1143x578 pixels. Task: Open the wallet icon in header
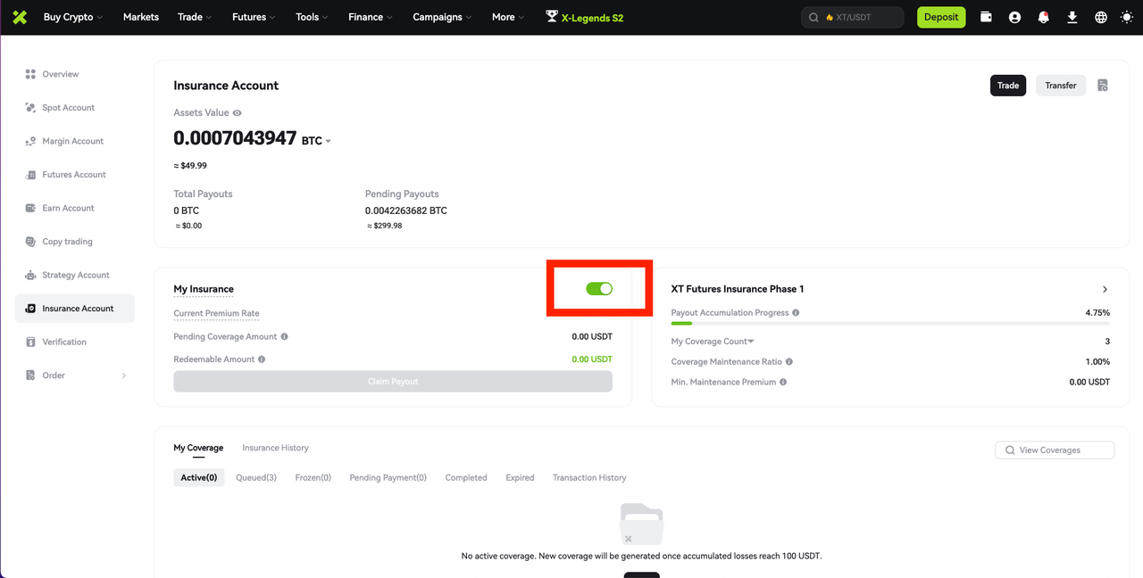click(x=986, y=17)
